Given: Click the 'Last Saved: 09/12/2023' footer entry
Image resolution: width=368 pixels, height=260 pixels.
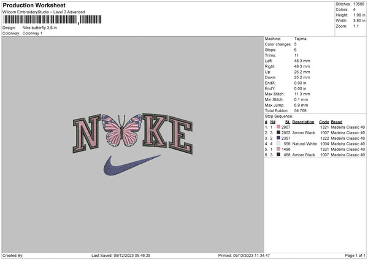Looking at the screenshot, I should pyautogui.click(x=121, y=256).
